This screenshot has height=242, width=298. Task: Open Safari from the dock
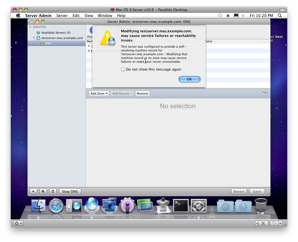pyautogui.click(x=56, y=206)
